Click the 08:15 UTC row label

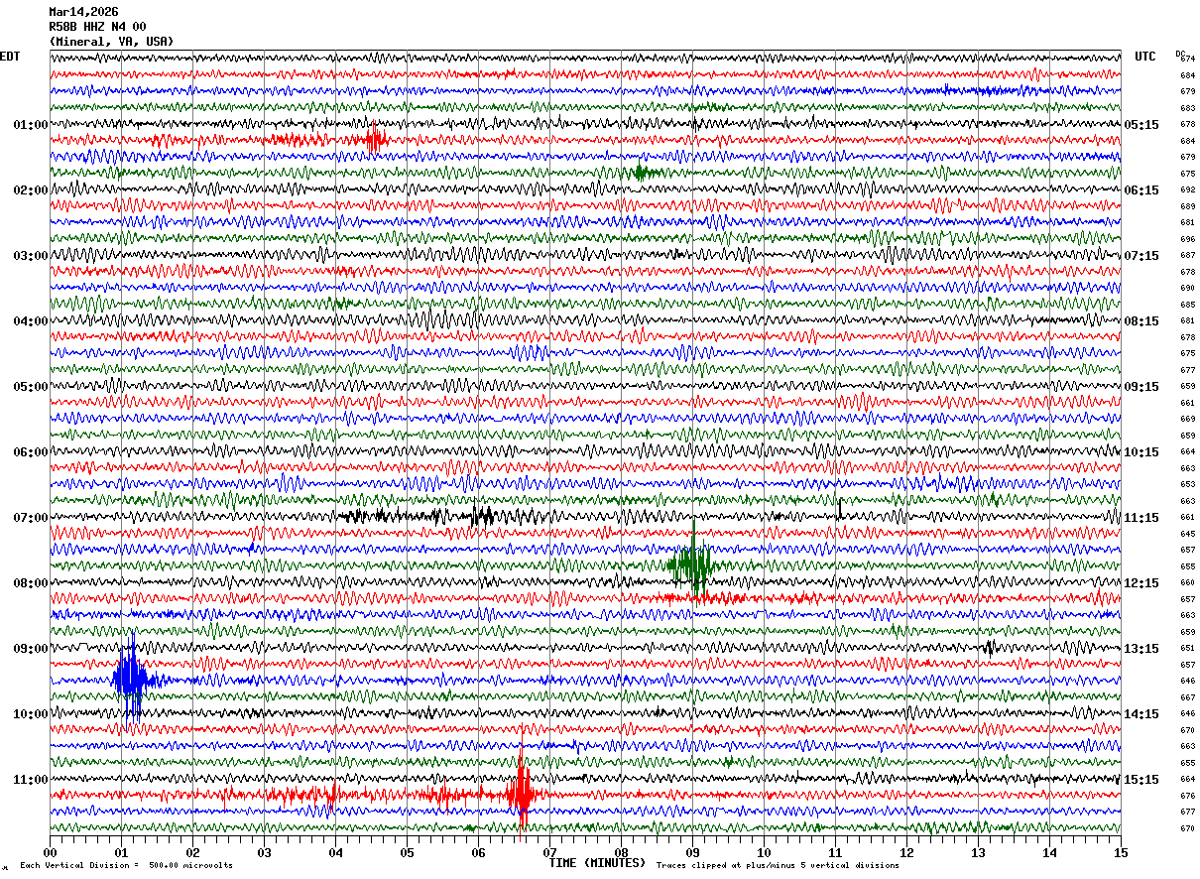point(1141,321)
